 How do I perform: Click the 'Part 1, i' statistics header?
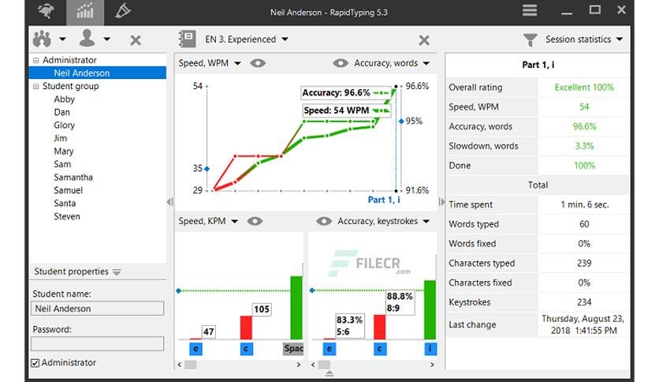pyautogui.click(x=538, y=65)
